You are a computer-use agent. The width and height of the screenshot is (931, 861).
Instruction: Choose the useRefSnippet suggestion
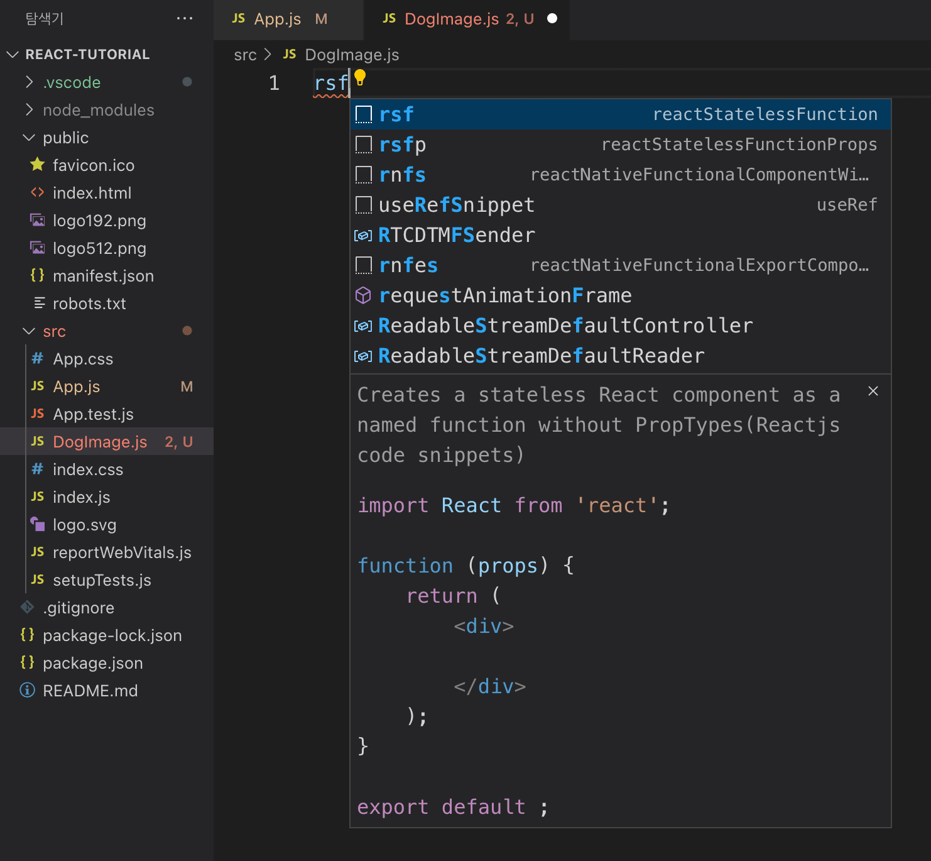click(620, 205)
